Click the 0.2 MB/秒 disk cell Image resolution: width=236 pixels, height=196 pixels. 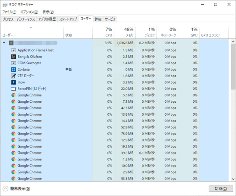(146, 43)
